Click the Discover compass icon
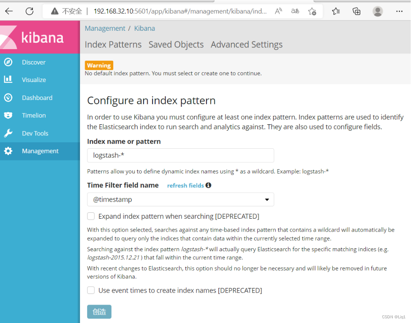This screenshot has height=323, width=412. (8, 62)
